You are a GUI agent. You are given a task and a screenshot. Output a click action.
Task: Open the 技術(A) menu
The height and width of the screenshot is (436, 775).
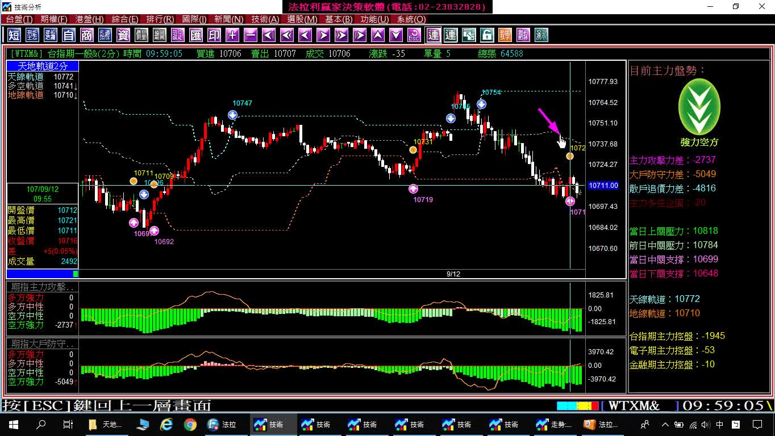265,19
